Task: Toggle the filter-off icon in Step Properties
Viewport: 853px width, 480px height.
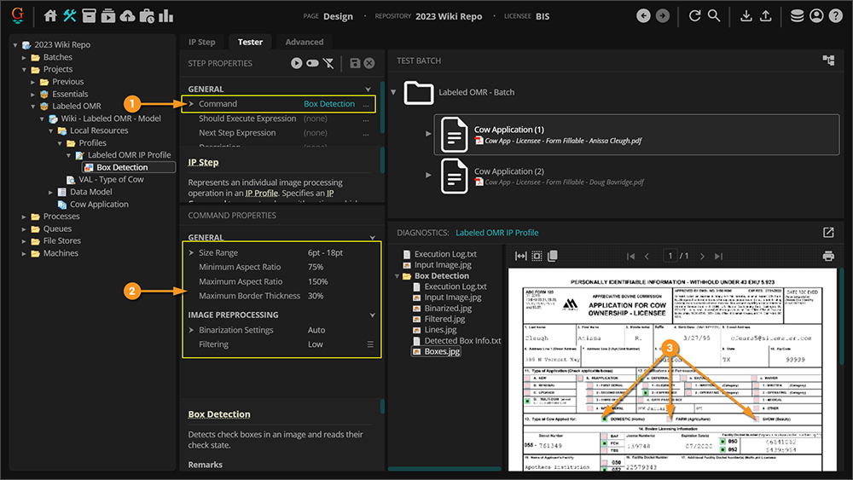Action: [x=328, y=63]
